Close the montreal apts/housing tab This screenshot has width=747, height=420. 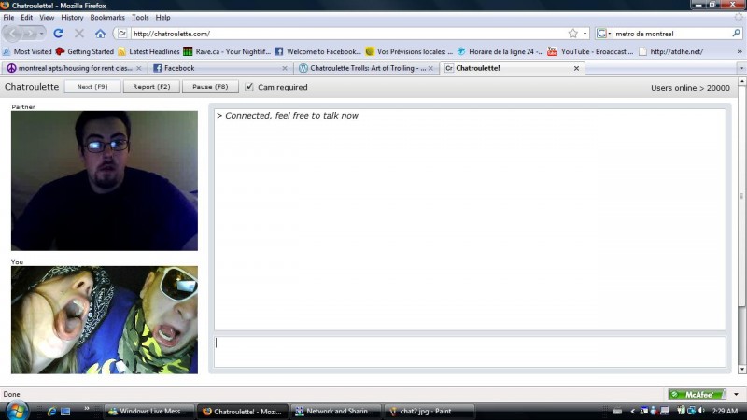(x=138, y=68)
